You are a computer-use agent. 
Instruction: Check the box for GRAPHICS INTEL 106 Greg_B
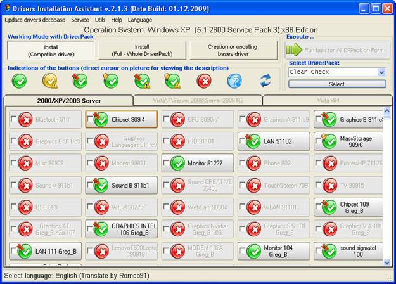90,229
